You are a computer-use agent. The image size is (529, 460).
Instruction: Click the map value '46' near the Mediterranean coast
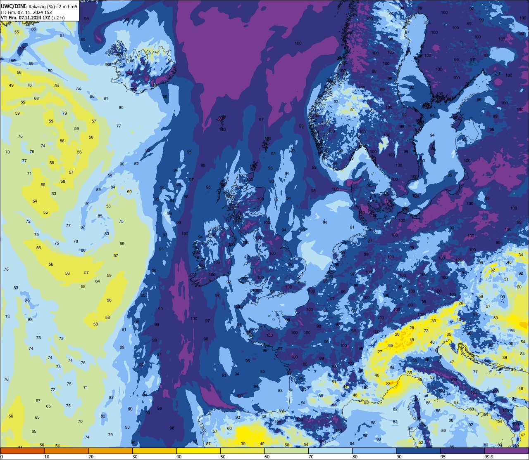click(x=355, y=395)
